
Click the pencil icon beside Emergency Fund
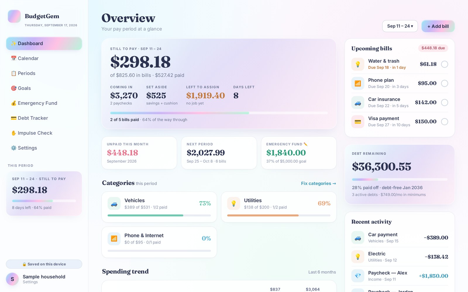(306, 144)
